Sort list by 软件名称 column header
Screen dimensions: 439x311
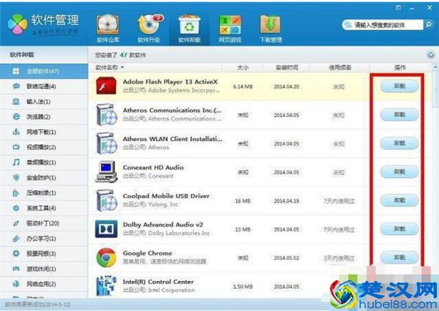tap(110, 67)
